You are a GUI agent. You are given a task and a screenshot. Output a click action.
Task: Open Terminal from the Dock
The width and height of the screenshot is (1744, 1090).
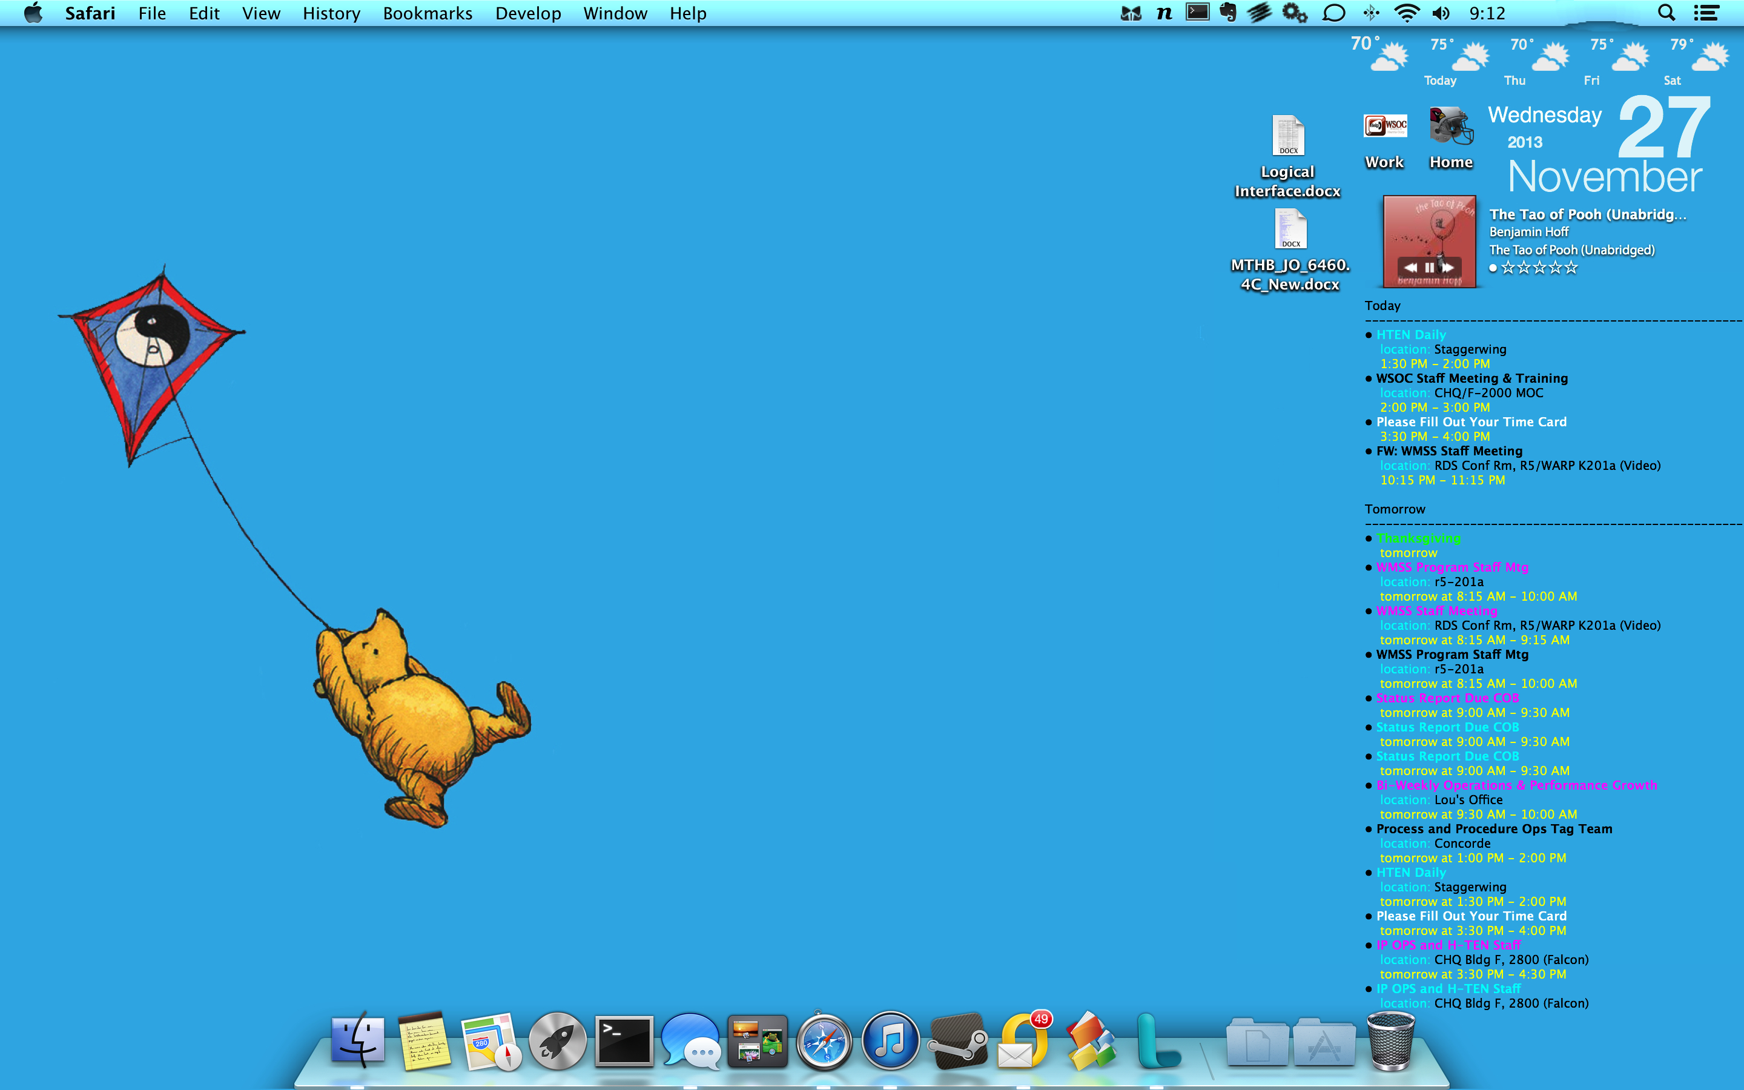(624, 1041)
